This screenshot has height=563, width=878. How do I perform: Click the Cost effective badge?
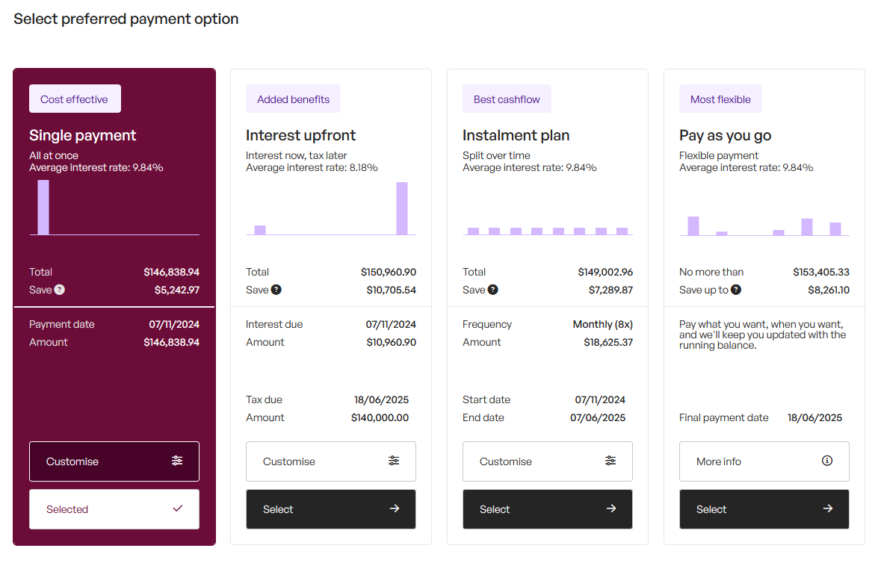point(75,99)
